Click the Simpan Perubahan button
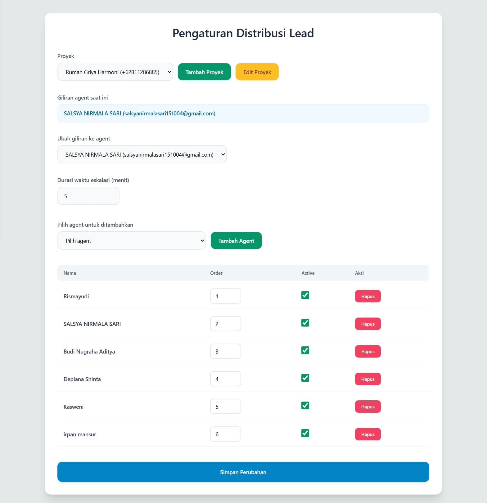This screenshot has height=503, width=487. (243, 472)
